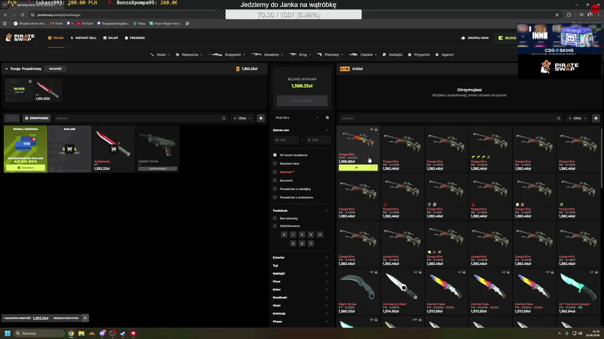Open the Instant Sell page
Image resolution: width=604 pixels, height=339 pixels.
pyautogui.click(x=84, y=38)
